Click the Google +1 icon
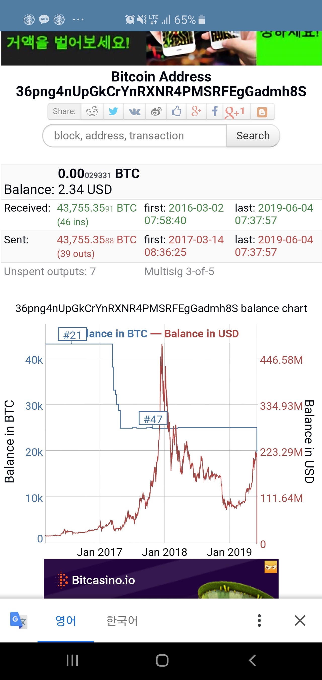Screen dimensions: 322x680 235,112
